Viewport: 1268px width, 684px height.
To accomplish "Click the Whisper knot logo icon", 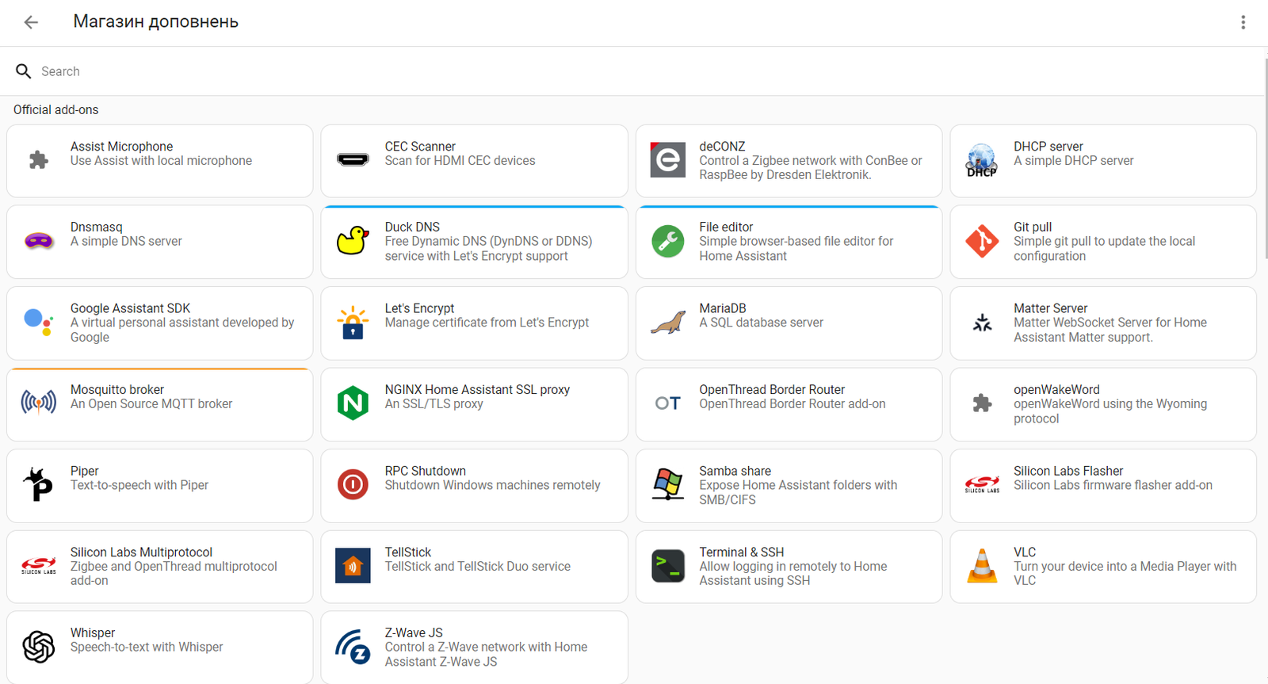I will coord(39,647).
